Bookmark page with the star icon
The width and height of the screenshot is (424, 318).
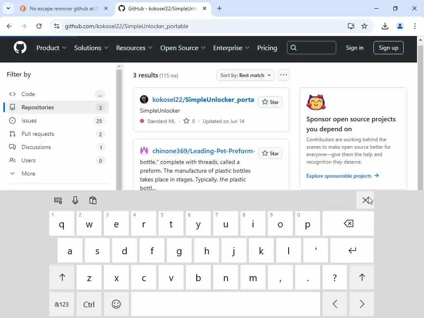(x=364, y=26)
